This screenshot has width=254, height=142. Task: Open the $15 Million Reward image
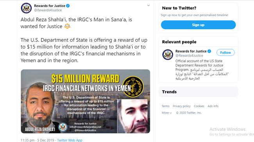pos(85,101)
